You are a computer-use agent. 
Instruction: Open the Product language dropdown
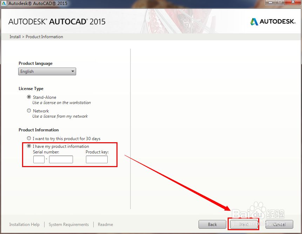[x=47, y=71]
